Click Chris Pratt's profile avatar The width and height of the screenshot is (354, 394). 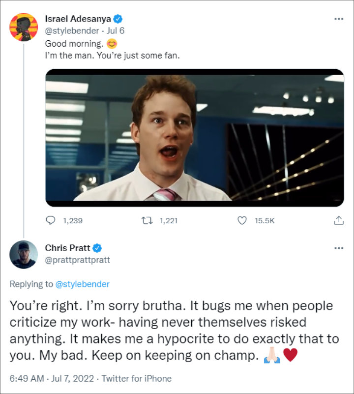[x=24, y=255]
